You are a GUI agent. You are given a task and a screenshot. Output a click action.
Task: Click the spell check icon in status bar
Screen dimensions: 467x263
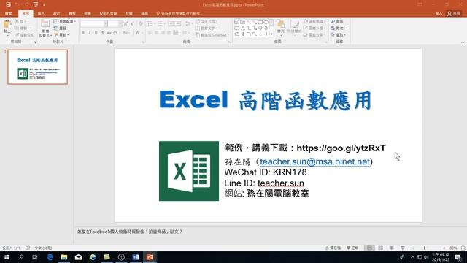(x=28, y=248)
